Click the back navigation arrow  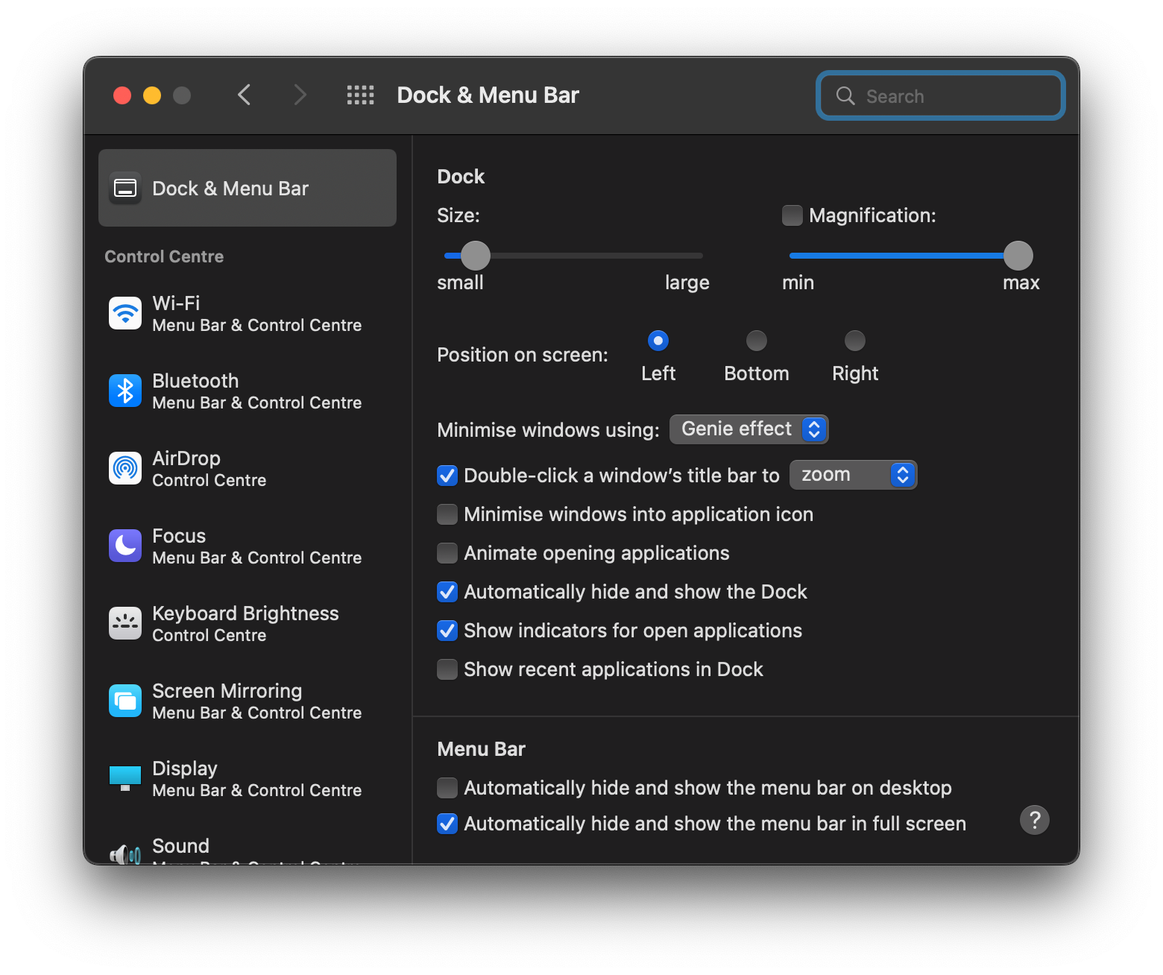(244, 95)
